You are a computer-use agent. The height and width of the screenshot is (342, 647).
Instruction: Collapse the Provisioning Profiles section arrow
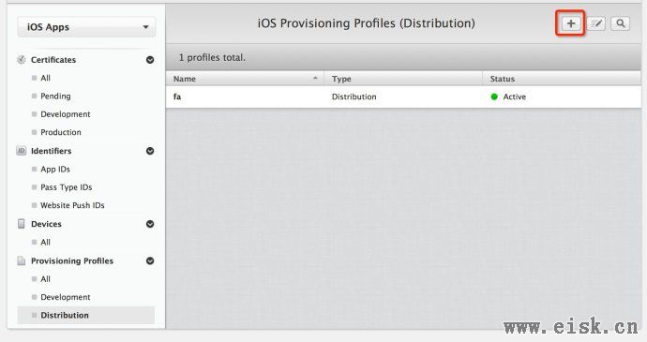click(150, 260)
